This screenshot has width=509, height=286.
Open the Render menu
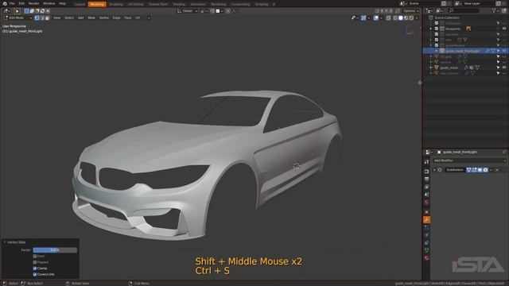[x=33, y=3]
